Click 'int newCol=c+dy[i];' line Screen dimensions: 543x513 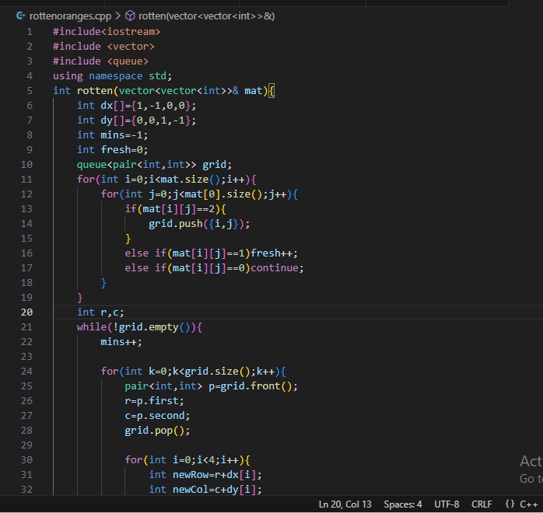click(x=205, y=489)
